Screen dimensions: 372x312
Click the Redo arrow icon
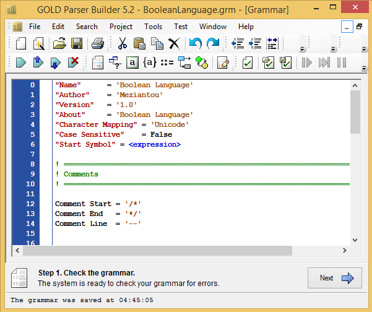213,43
